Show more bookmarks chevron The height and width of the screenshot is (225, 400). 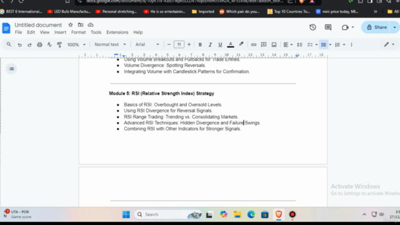(375, 11)
